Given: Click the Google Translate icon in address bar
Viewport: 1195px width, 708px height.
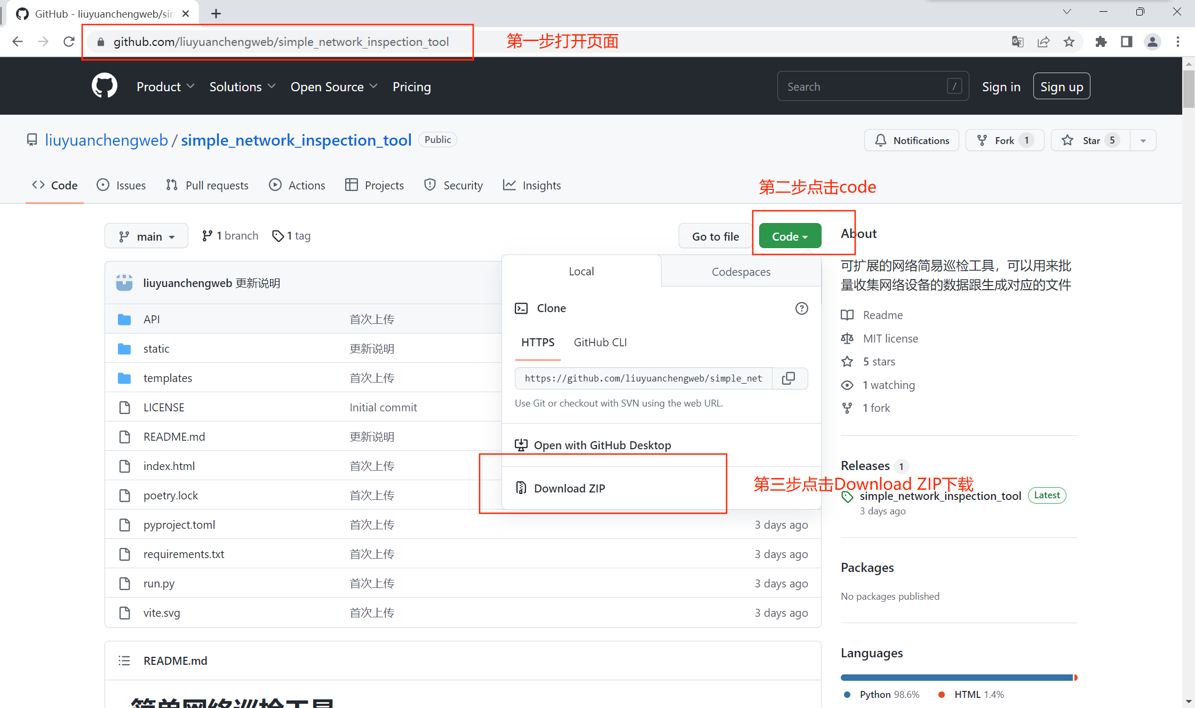Looking at the screenshot, I should (1018, 42).
